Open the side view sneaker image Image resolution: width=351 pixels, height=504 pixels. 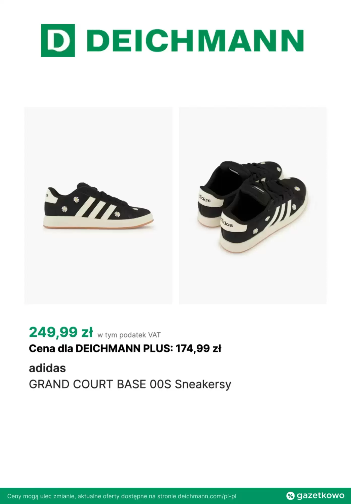(98, 206)
